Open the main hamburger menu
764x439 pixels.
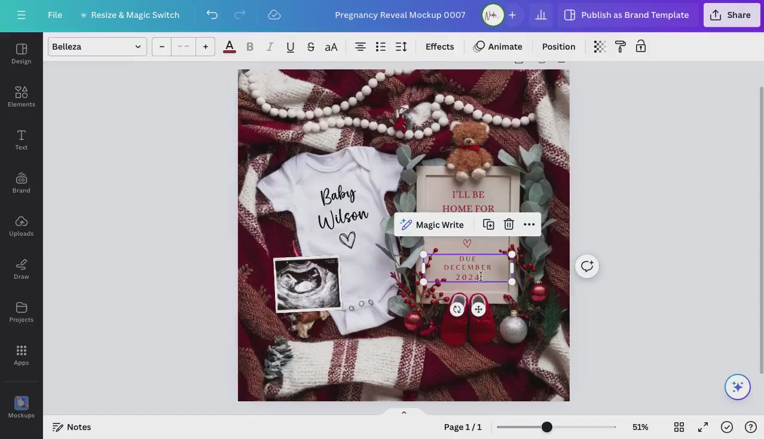tap(22, 15)
